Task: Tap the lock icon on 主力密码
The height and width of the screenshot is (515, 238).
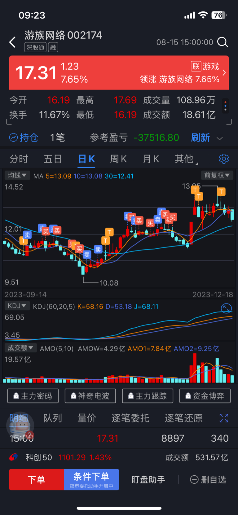Action: tap(16, 396)
